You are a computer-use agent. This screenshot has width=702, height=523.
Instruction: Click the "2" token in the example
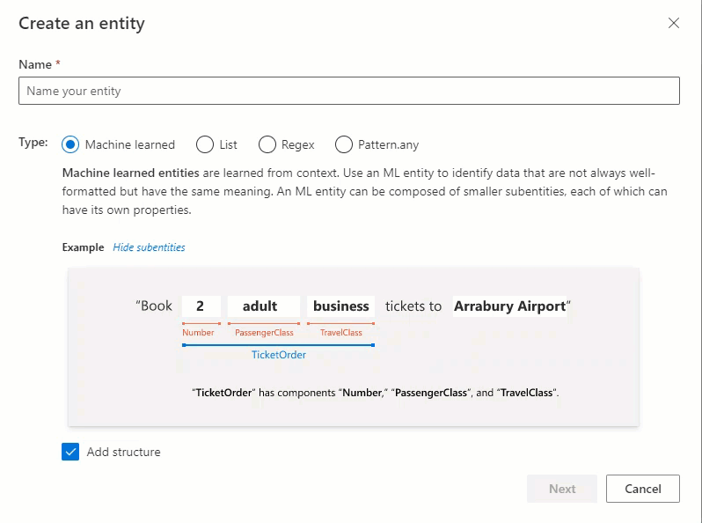point(201,306)
